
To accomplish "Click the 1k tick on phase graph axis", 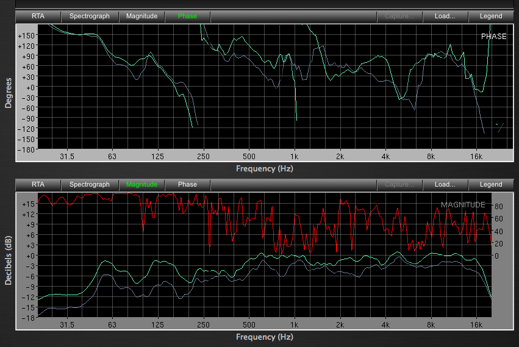I will click(x=294, y=157).
